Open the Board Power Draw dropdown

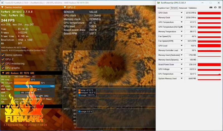click(182, 64)
